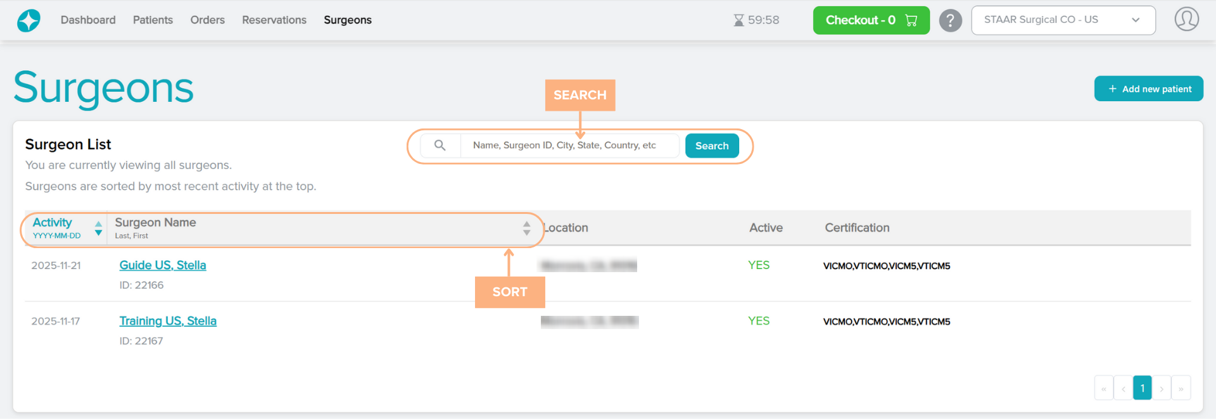1216x419 pixels.
Task: Open the green Checkout cart button
Action: (871, 20)
